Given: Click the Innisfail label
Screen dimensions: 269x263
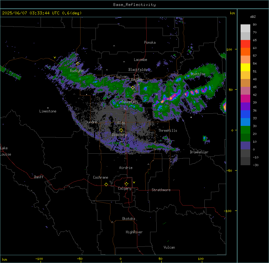Looking at the screenshot, I should (x=130, y=102).
